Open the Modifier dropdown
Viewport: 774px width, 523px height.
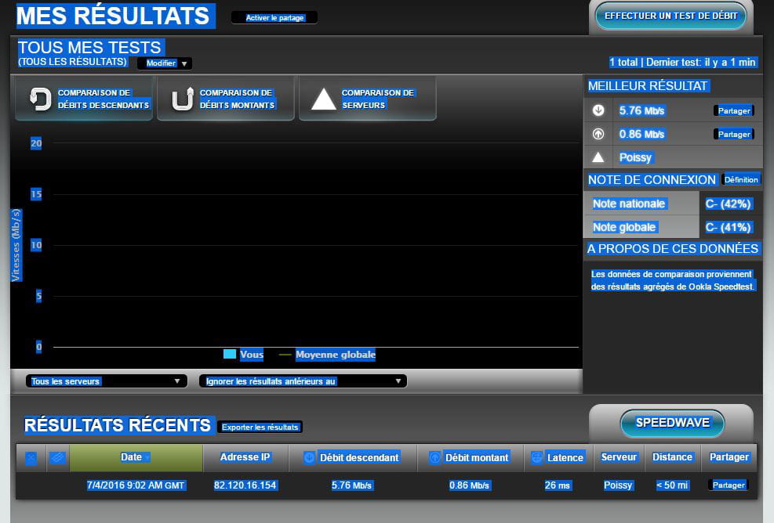pos(165,63)
